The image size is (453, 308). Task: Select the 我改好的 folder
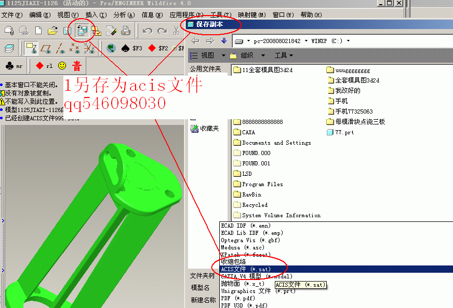coord(344,91)
